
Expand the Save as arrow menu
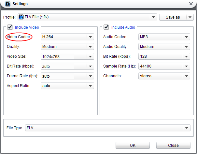190,17
